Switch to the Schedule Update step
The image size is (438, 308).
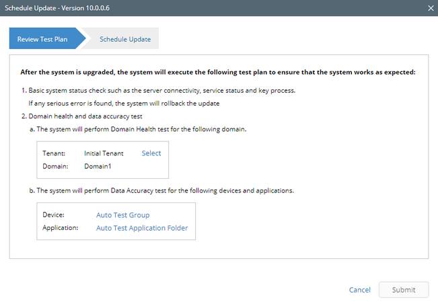[x=125, y=39]
